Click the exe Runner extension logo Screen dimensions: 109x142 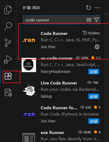tap(29, 137)
